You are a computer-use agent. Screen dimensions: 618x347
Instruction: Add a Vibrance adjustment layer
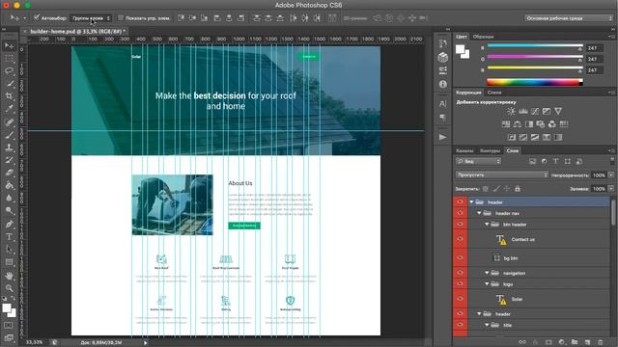(x=558, y=112)
